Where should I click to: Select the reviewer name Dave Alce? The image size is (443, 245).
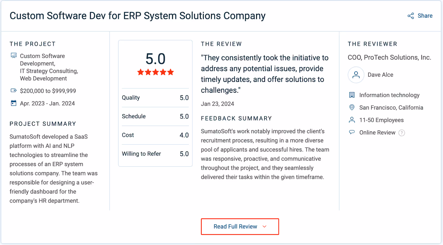tap(380, 74)
